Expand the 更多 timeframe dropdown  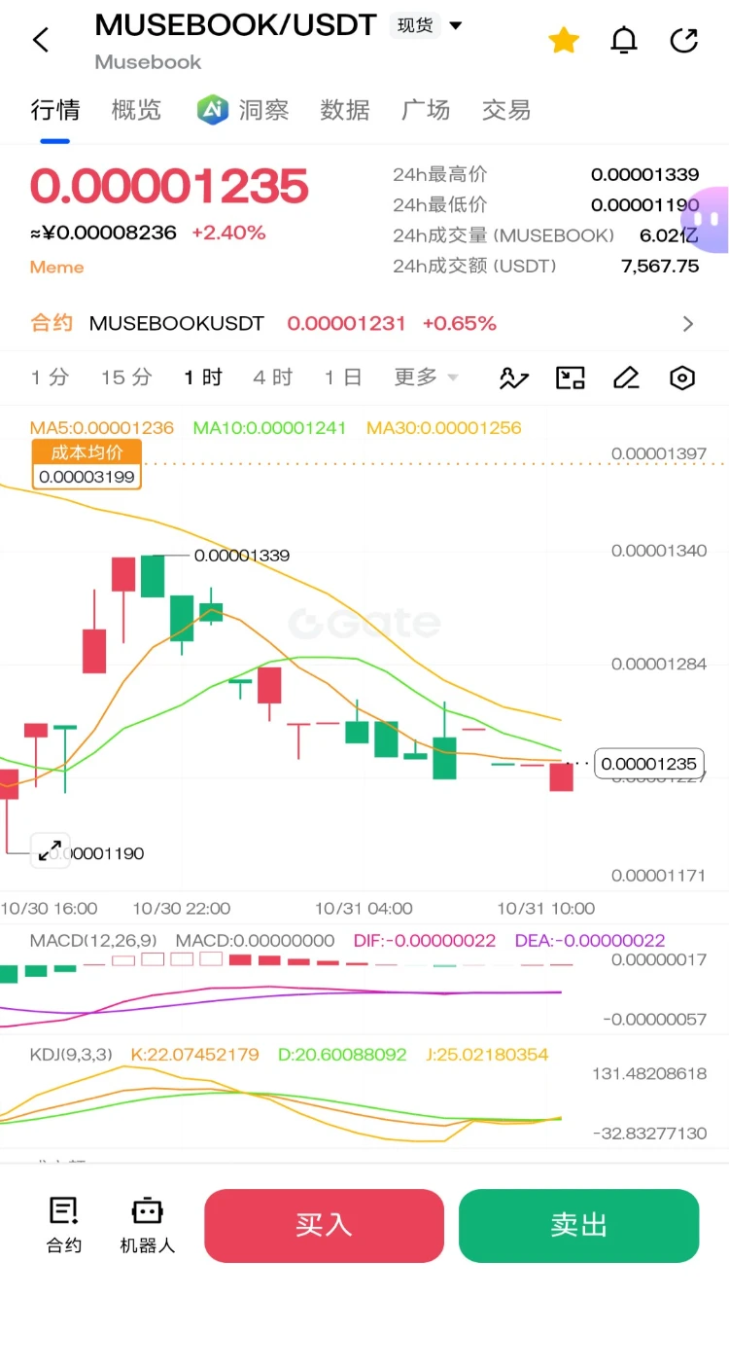click(426, 378)
